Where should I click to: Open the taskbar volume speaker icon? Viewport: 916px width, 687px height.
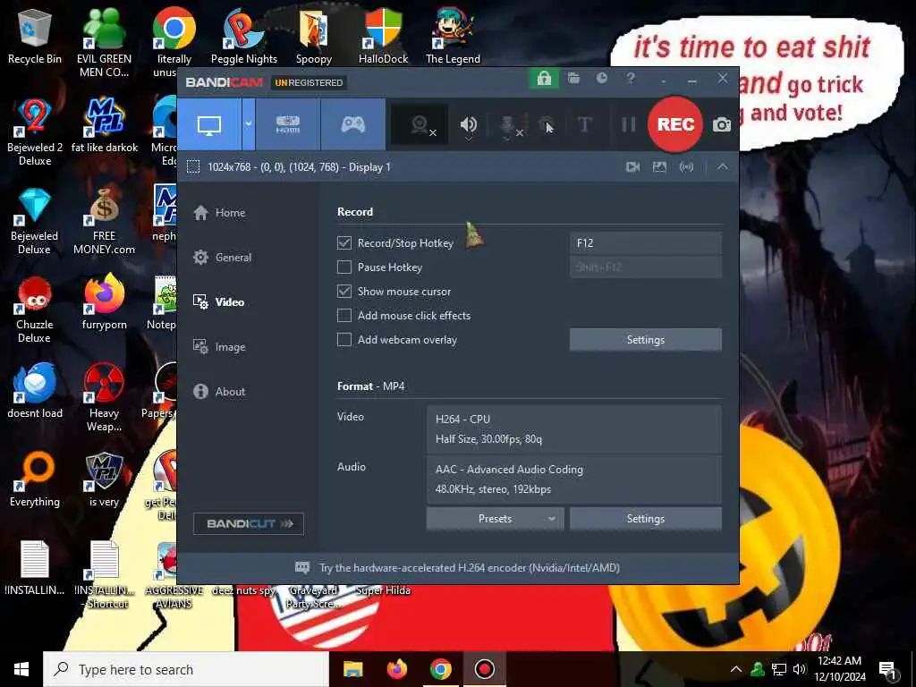pos(799,669)
